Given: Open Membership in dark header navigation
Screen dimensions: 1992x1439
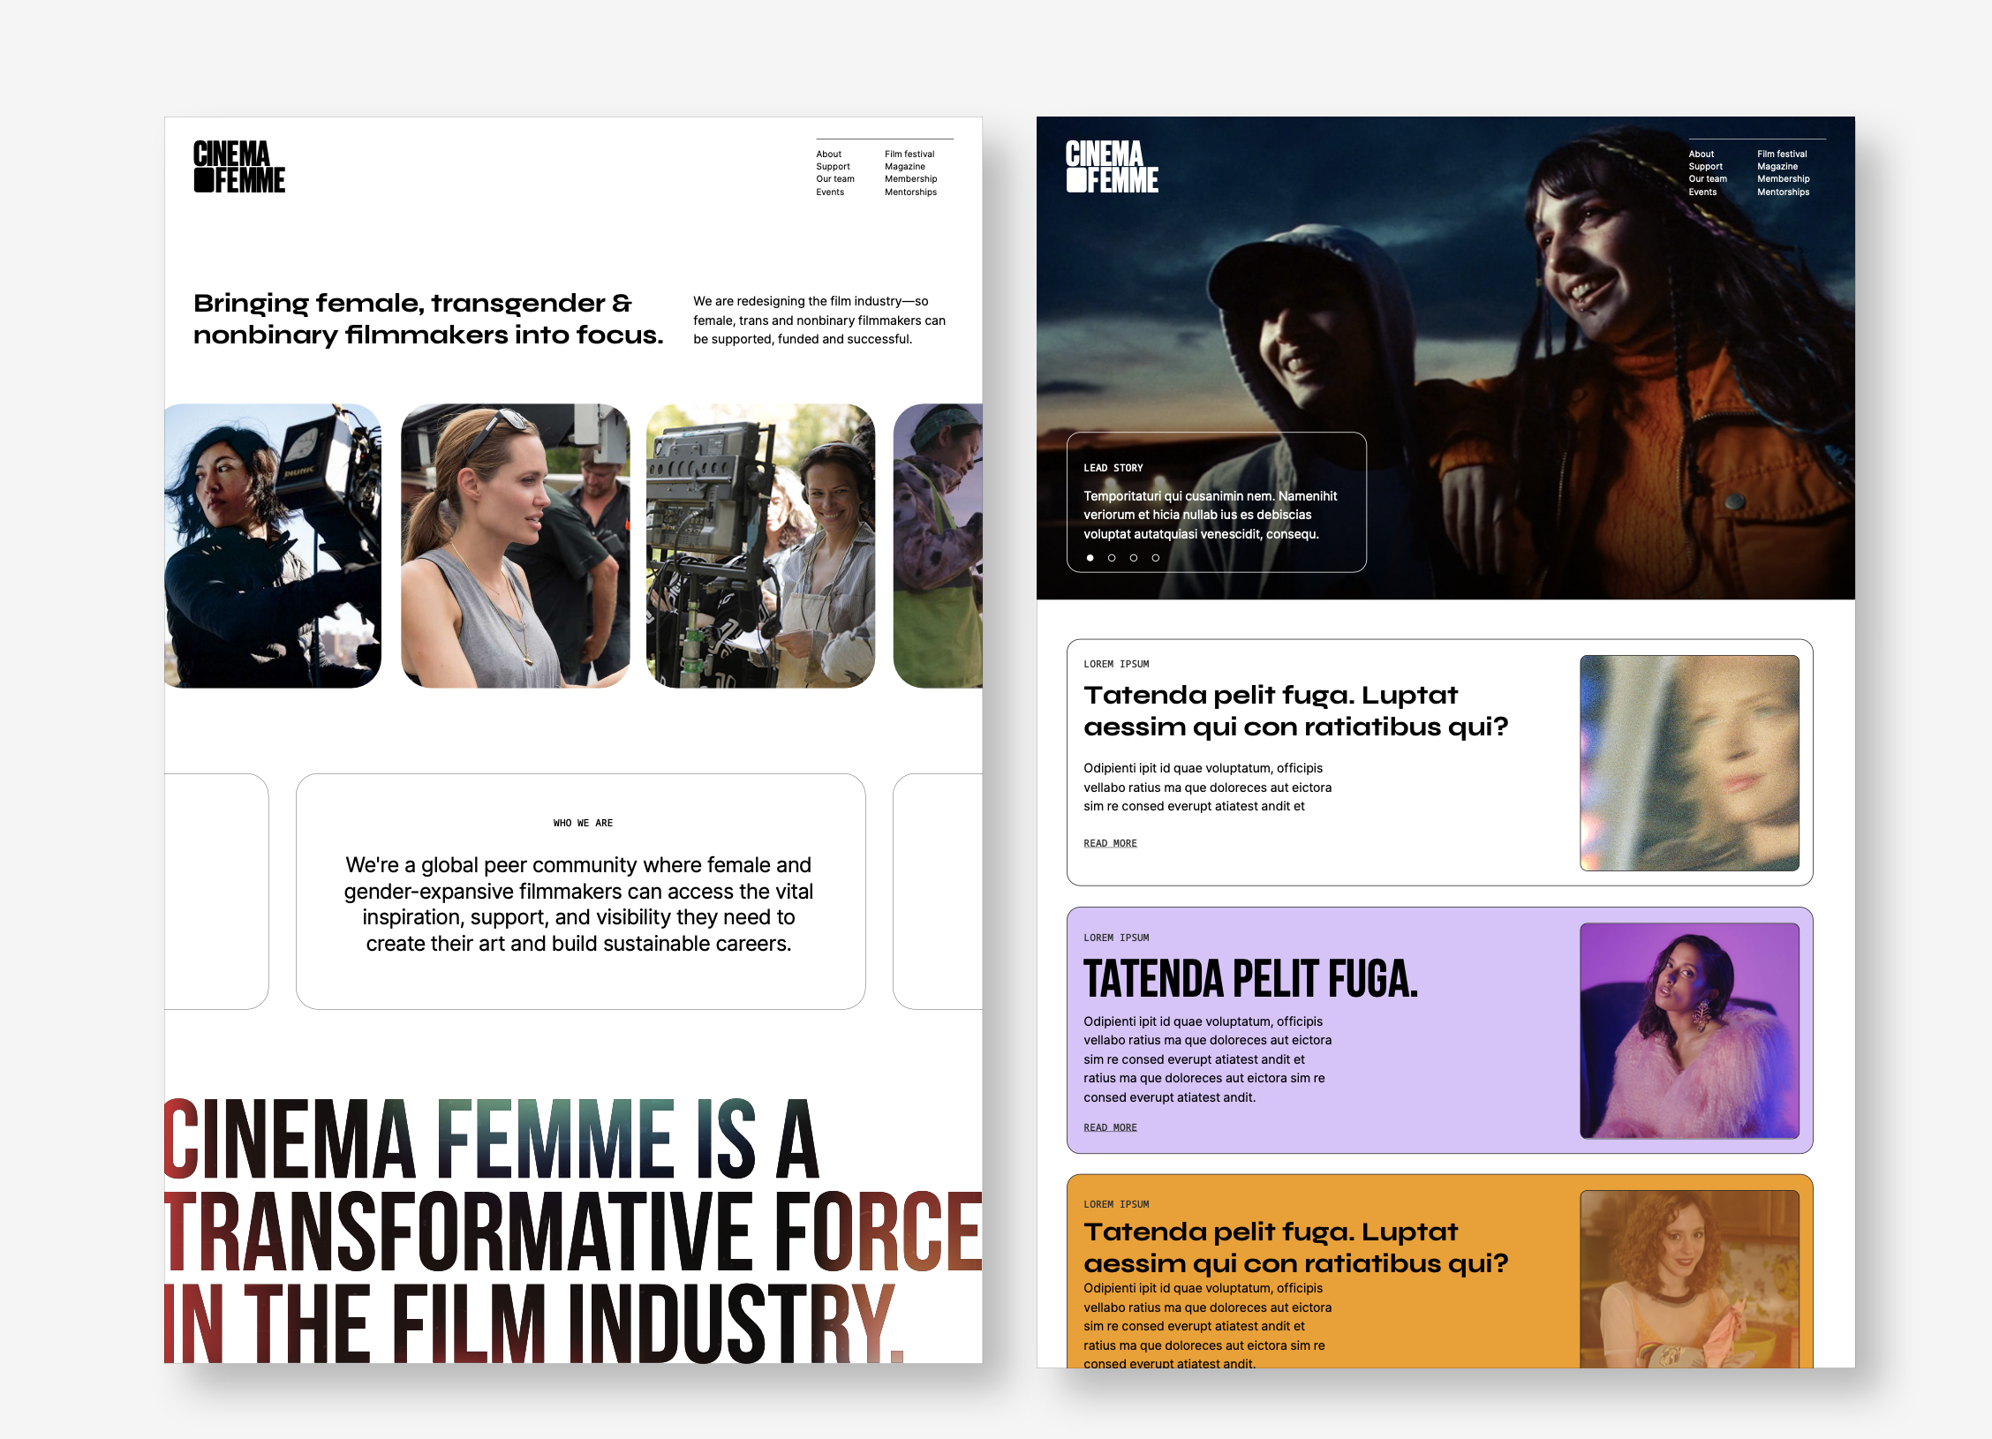Looking at the screenshot, I should click(1783, 178).
